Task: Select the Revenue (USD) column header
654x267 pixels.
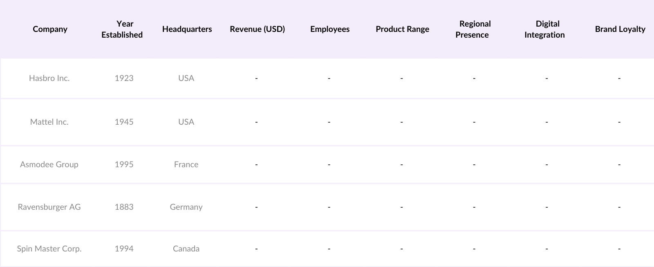Action: coord(257,29)
